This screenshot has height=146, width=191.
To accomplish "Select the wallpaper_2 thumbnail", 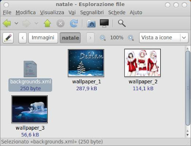I will pyautogui.click(x=143, y=63).
